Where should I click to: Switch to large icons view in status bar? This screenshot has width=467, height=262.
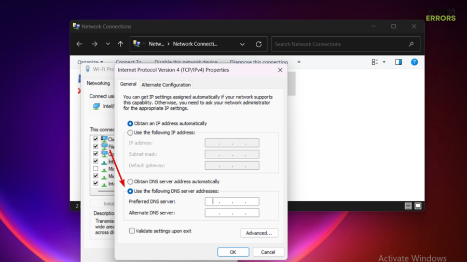(x=418, y=206)
